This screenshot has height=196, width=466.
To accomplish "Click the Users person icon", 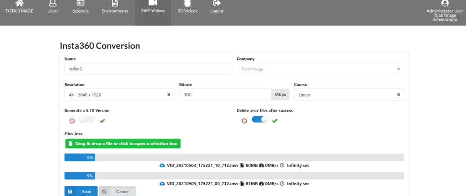I will tap(53, 3).
